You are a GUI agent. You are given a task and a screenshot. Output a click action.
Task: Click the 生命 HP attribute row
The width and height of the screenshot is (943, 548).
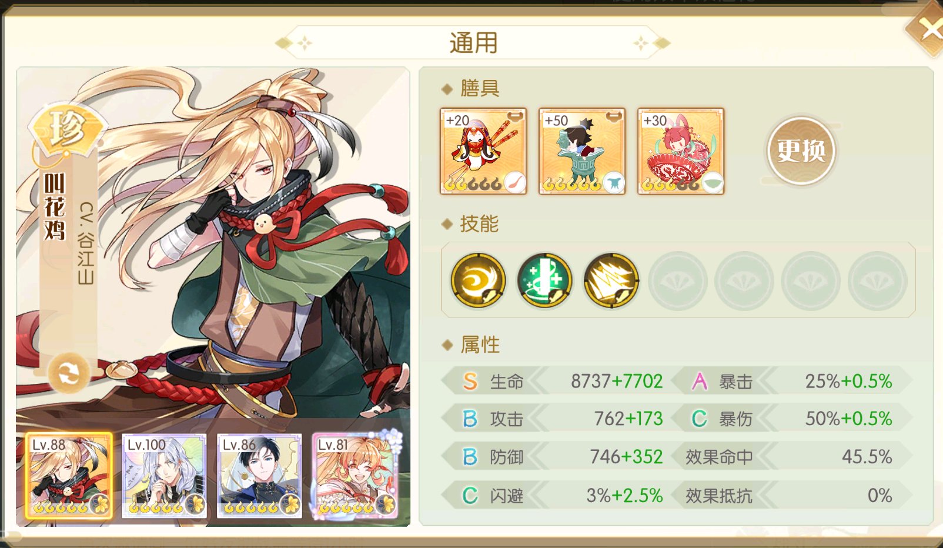(x=556, y=381)
